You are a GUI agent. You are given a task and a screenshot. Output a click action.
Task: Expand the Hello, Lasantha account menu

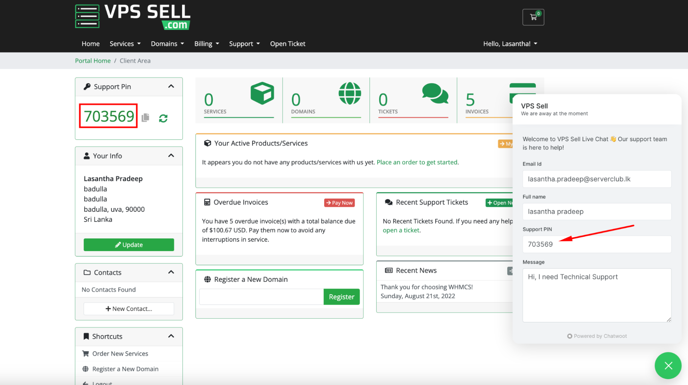510,44
